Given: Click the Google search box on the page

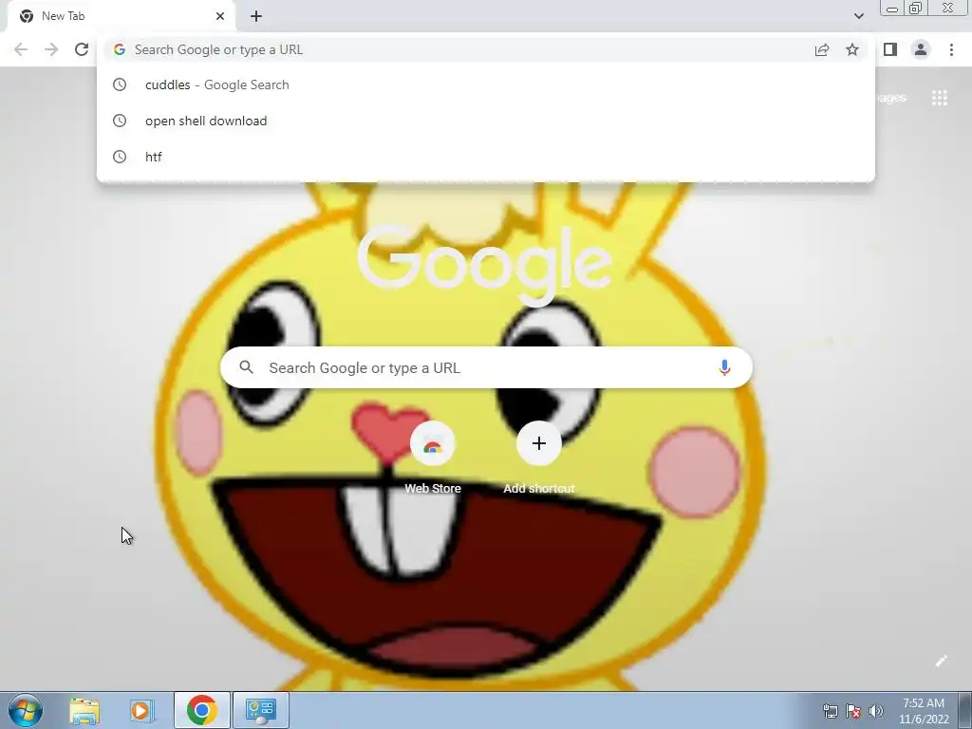Looking at the screenshot, I should tap(486, 367).
